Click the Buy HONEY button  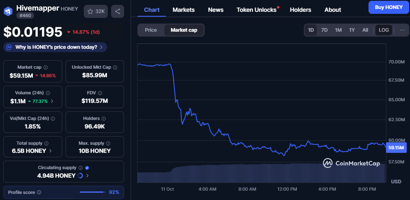pyautogui.click(x=388, y=7)
